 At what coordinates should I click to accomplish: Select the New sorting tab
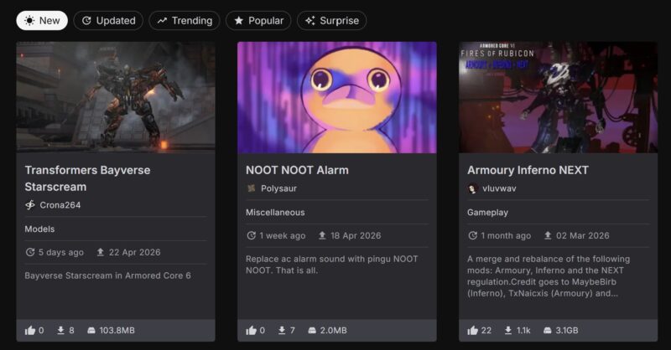coord(42,20)
